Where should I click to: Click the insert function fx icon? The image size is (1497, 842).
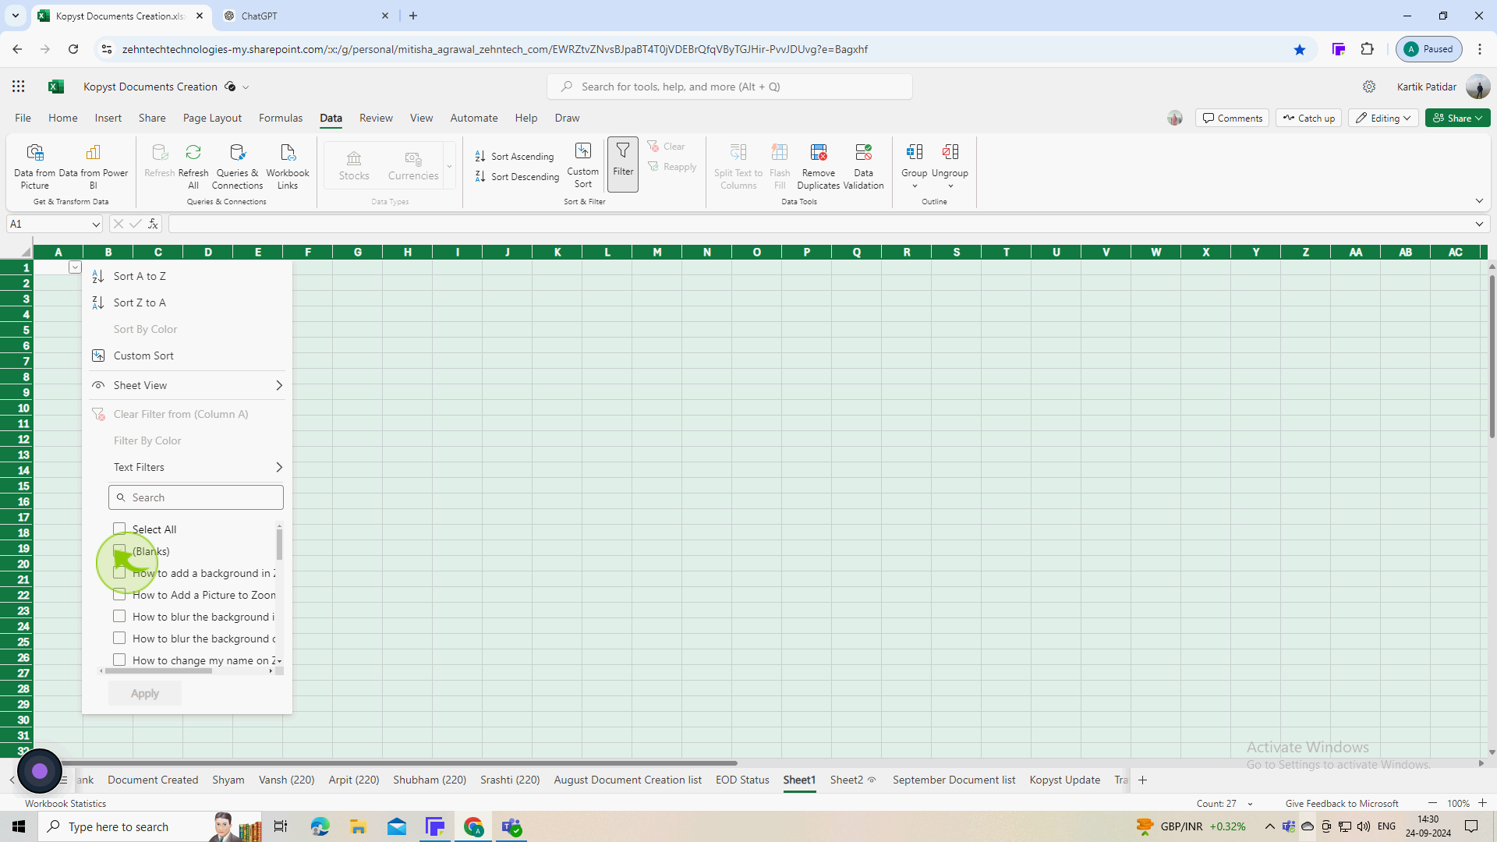click(x=153, y=224)
